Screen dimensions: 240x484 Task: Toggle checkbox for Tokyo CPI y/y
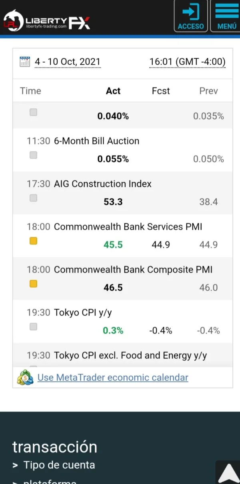pos(34,327)
